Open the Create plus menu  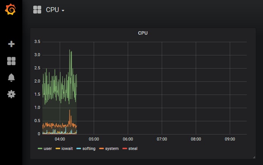point(11,44)
